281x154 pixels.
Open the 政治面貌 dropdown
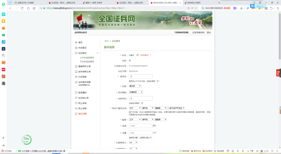[136, 92]
